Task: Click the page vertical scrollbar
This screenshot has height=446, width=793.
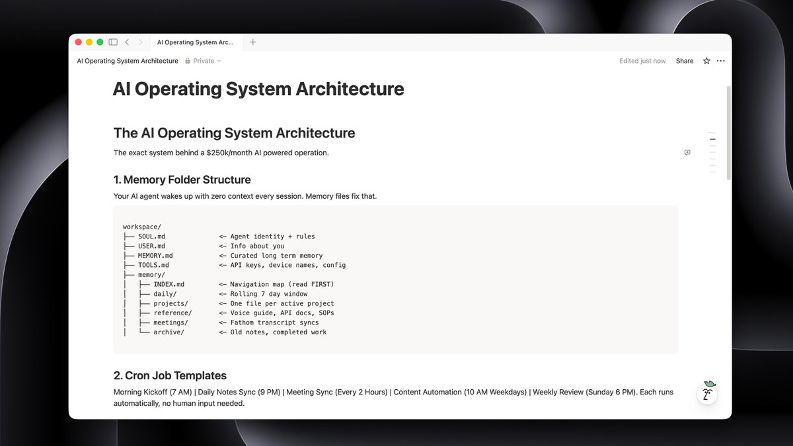Action: pyautogui.click(x=728, y=132)
